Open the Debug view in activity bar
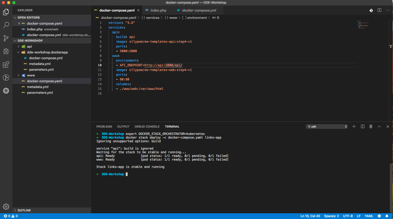Viewport: 393px width, 219px height. (6, 51)
